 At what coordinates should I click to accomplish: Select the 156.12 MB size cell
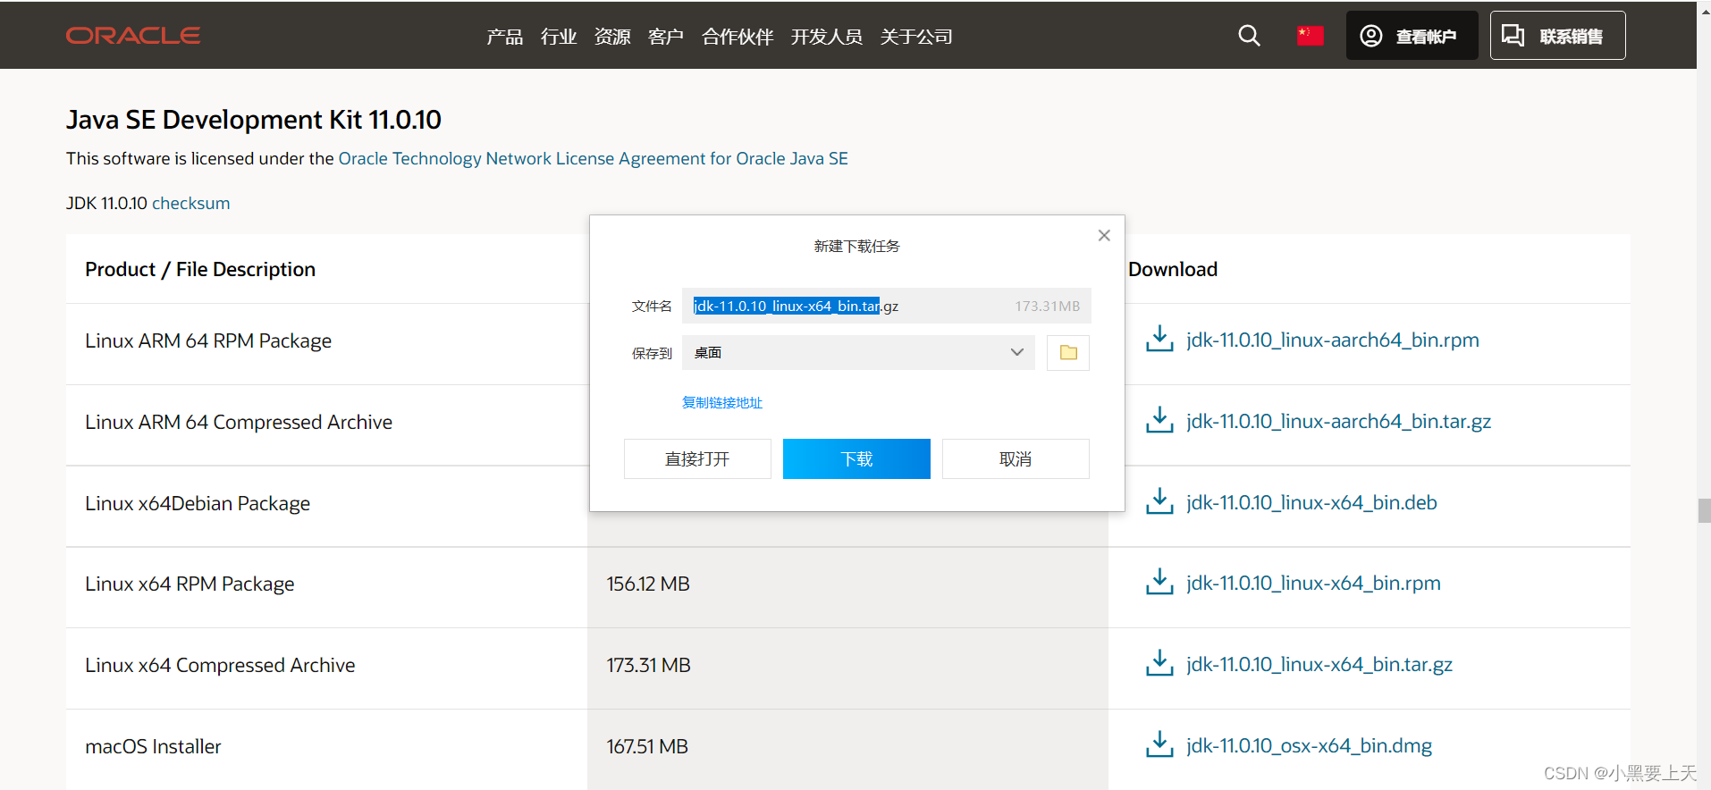pos(648,584)
